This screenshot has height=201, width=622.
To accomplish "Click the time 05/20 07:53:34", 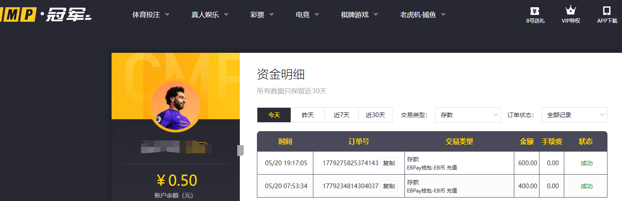I will tap(286, 186).
